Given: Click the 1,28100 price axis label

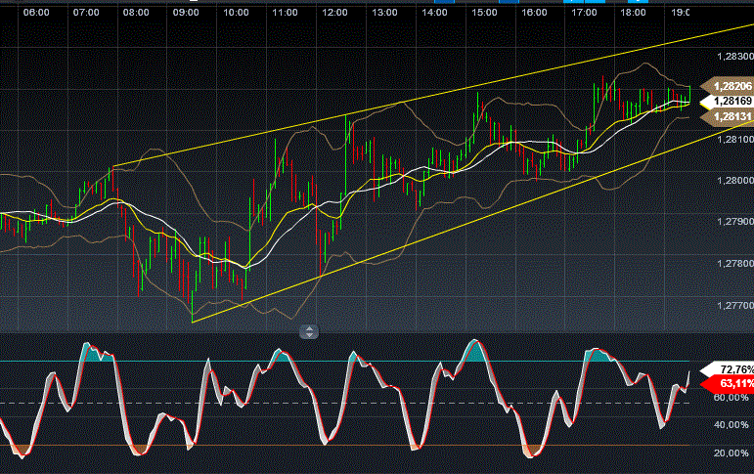Looking at the screenshot, I should [734, 139].
